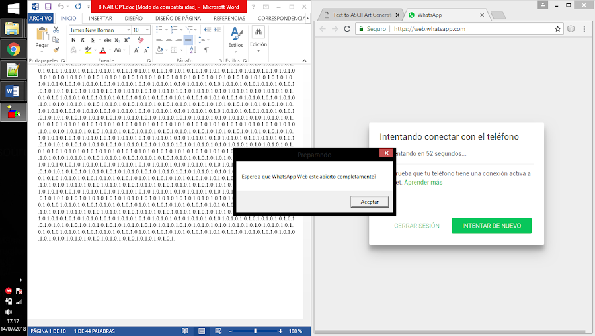Click the Undo arrow in Word title bar
The height and width of the screenshot is (336, 595).
tap(61, 7)
